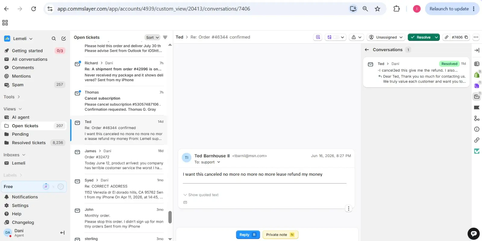Image resolution: width=482 pixels, height=241 pixels.
Task: Open the linked items chain icon
Action: pos(477,140)
